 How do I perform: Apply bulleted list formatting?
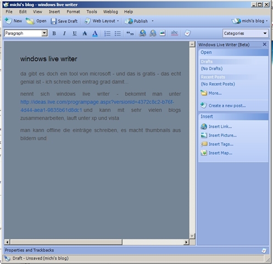click(118, 34)
